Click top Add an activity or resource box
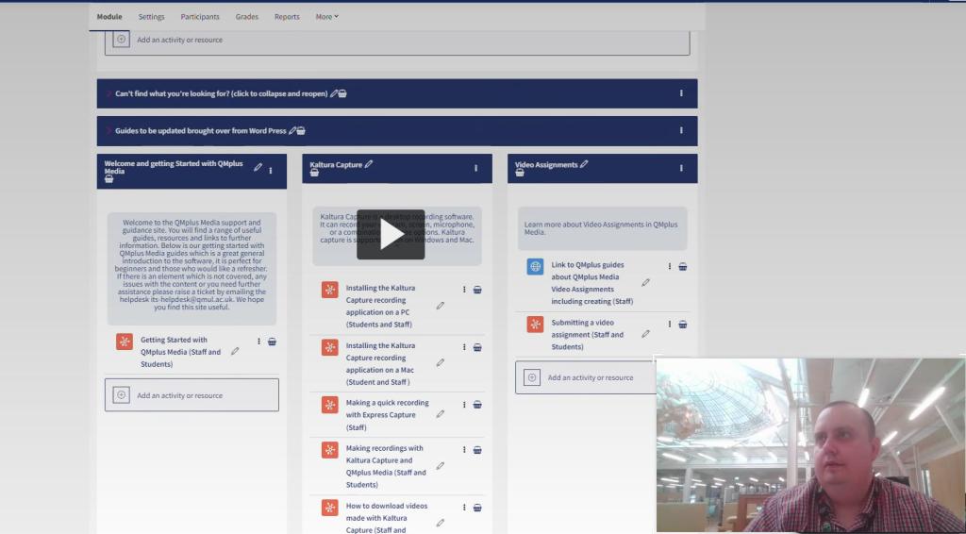 tap(397, 41)
